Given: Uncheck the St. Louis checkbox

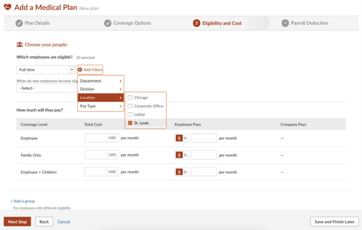Looking at the screenshot, I should [x=130, y=123].
